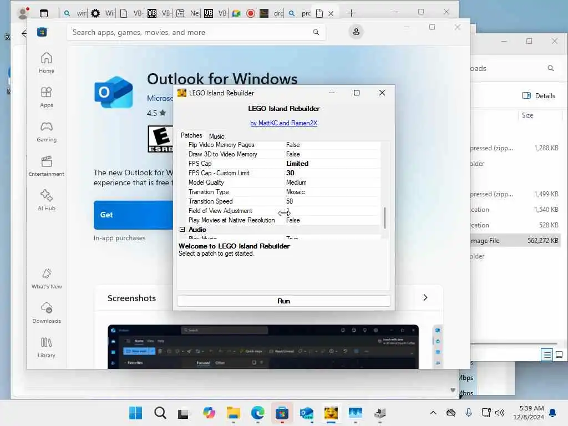Screen dimensions: 568x426
Task: Open Outlook from the taskbar
Action: point(306,413)
